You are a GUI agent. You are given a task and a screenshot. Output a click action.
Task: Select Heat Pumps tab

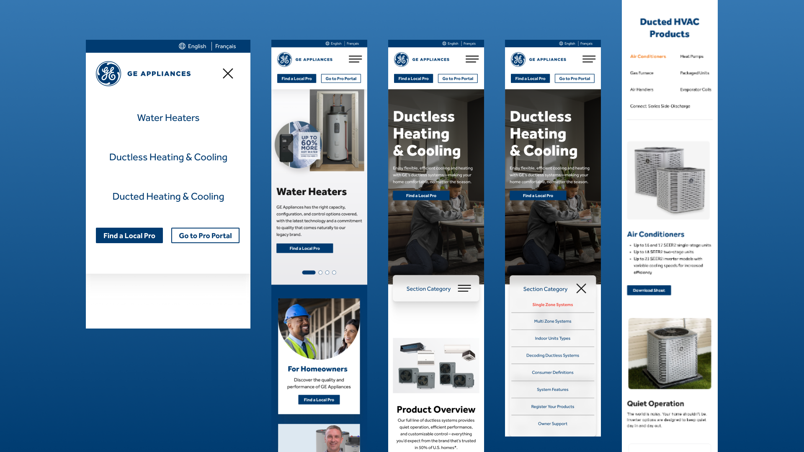692,56
